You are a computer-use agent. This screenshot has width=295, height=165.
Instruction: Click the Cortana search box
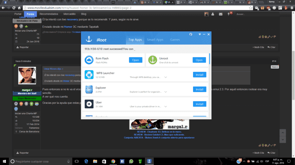point(40,161)
